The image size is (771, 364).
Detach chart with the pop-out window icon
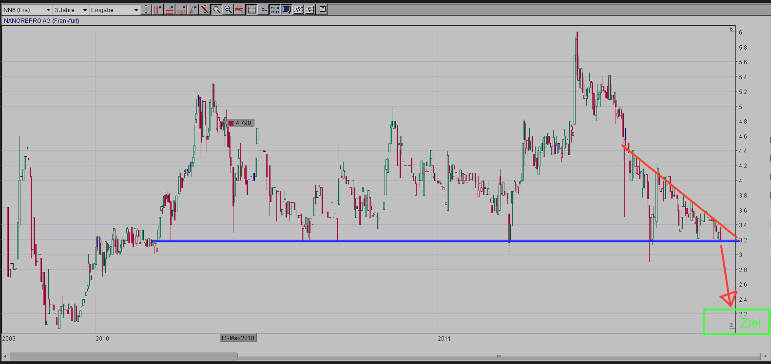pos(322,10)
